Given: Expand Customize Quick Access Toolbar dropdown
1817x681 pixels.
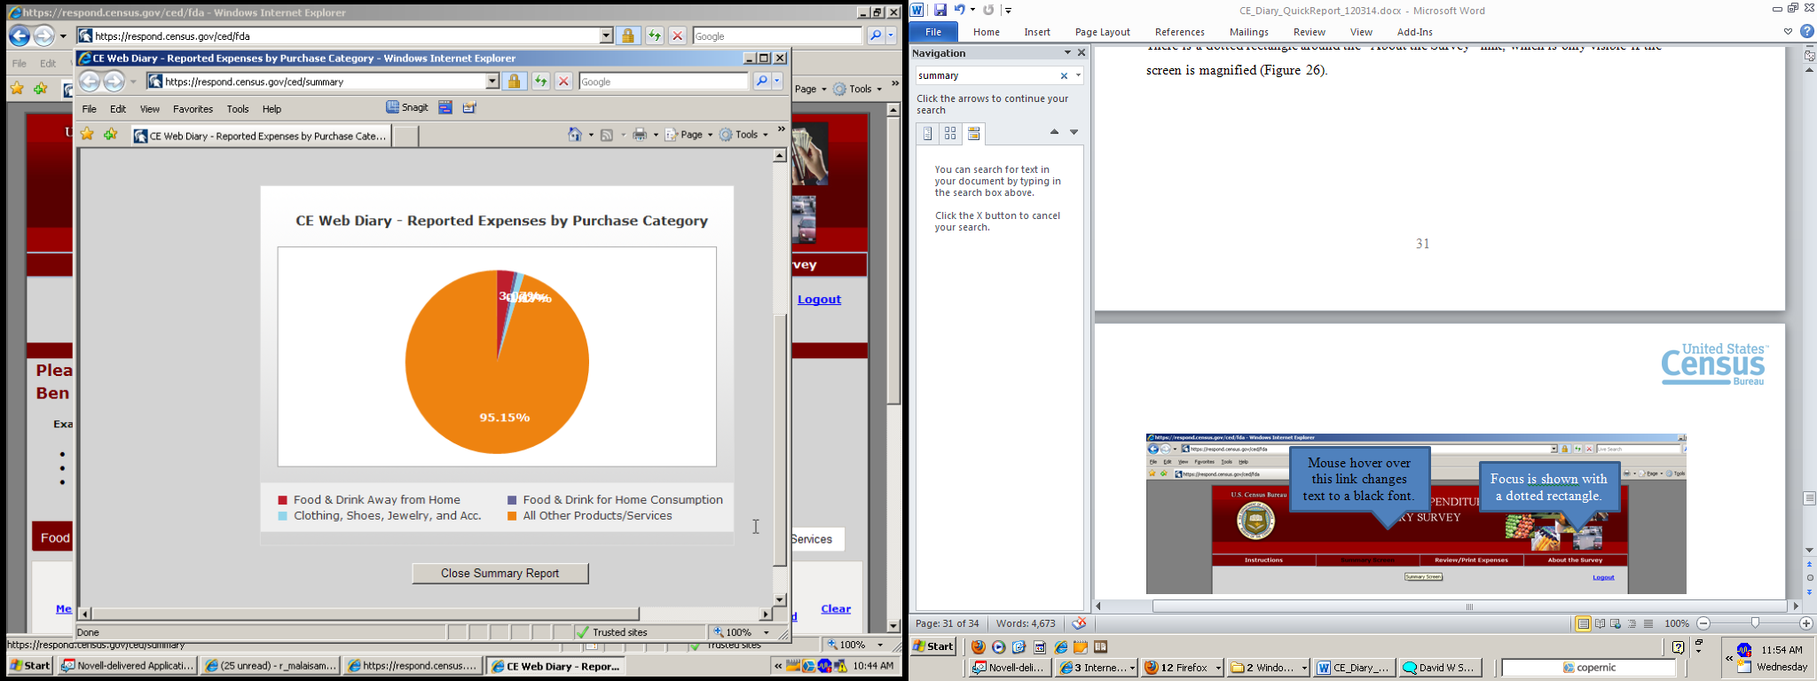Looking at the screenshot, I should point(1009,11).
